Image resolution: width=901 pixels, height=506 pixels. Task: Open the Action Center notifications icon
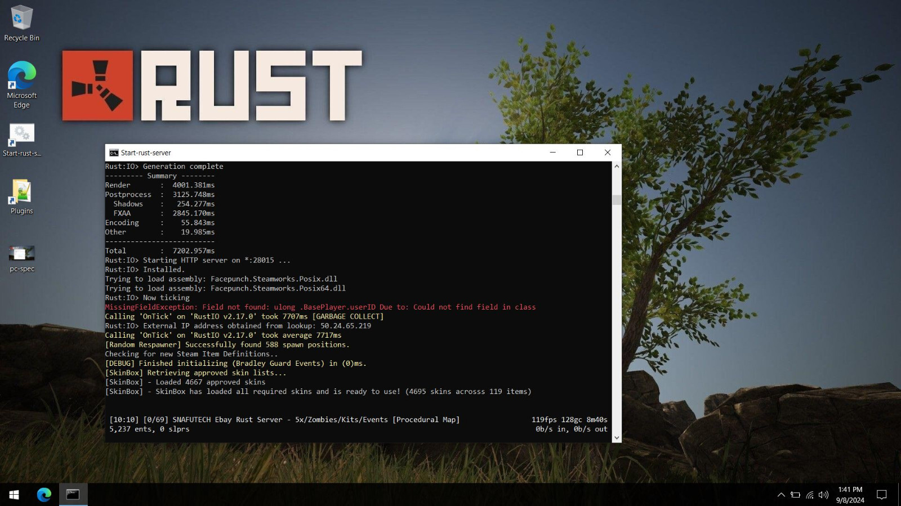[882, 495]
